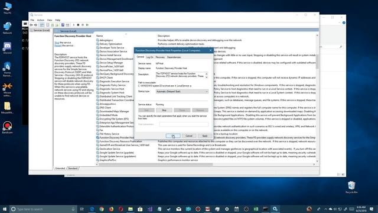This screenshot has width=378, height=213.
Task: Open Task View on the taskbar
Action: click(82, 209)
